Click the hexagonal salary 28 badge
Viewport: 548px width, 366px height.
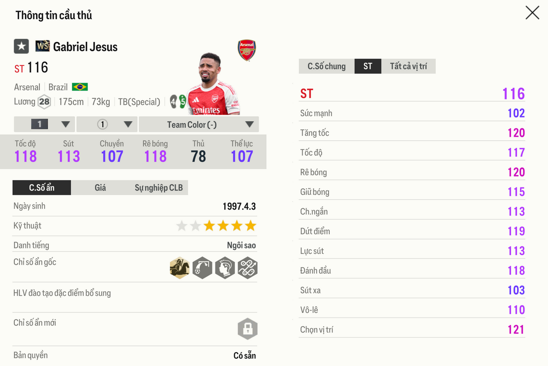coord(44,102)
